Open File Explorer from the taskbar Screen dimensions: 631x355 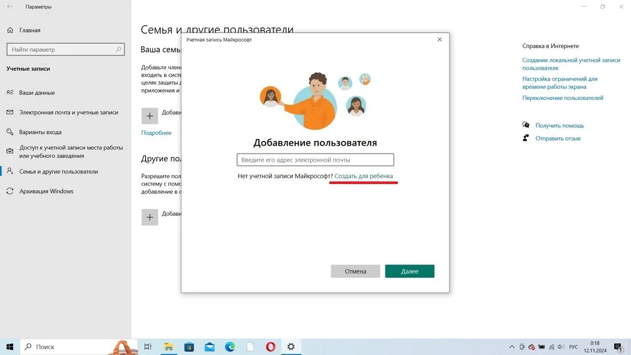[169, 347]
